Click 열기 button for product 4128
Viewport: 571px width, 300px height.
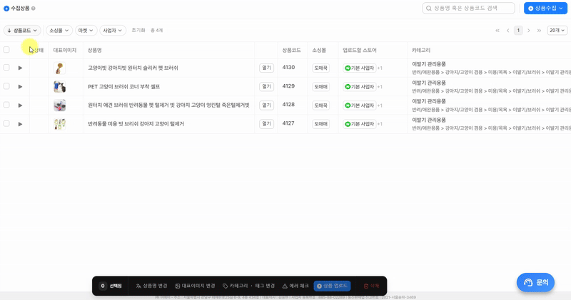pos(266,105)
